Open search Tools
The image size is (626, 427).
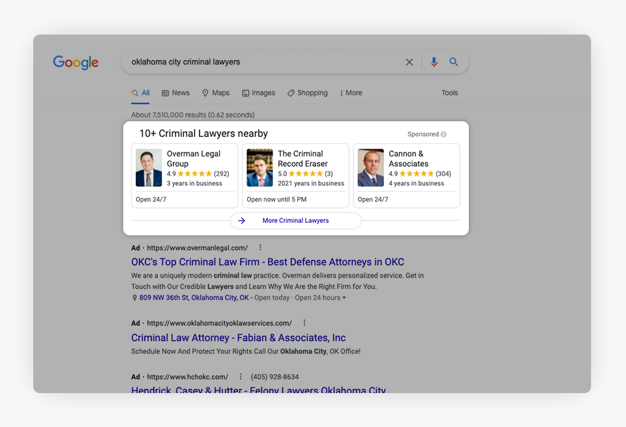450,93
